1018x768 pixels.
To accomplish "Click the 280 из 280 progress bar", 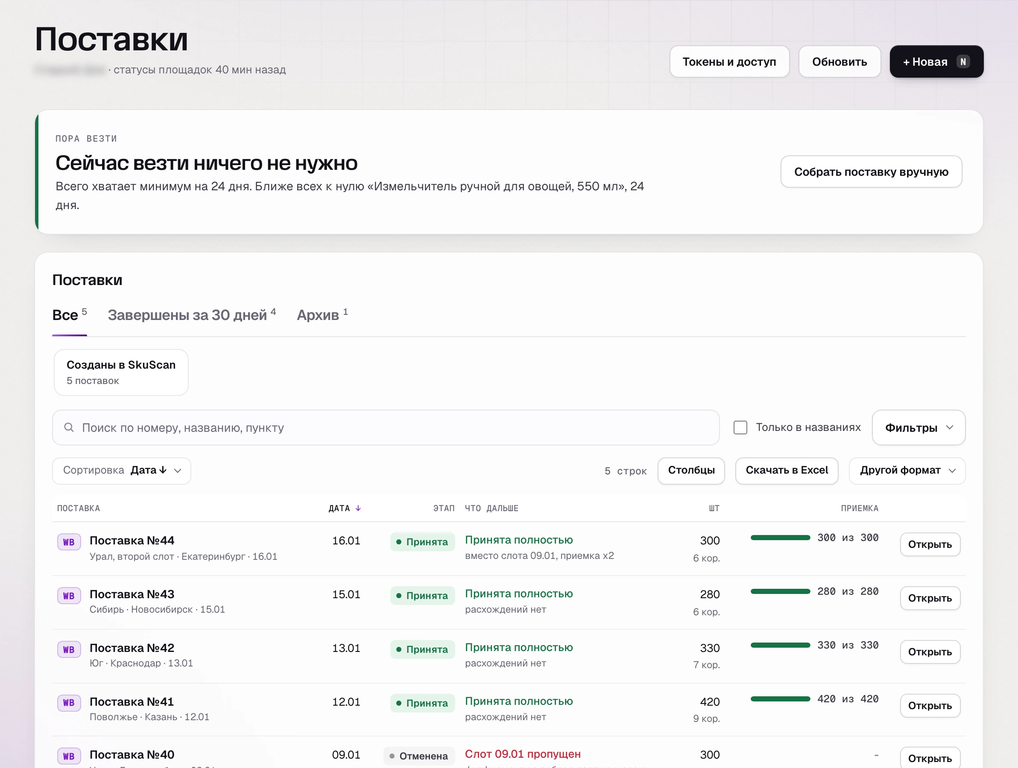I will 780,591.
